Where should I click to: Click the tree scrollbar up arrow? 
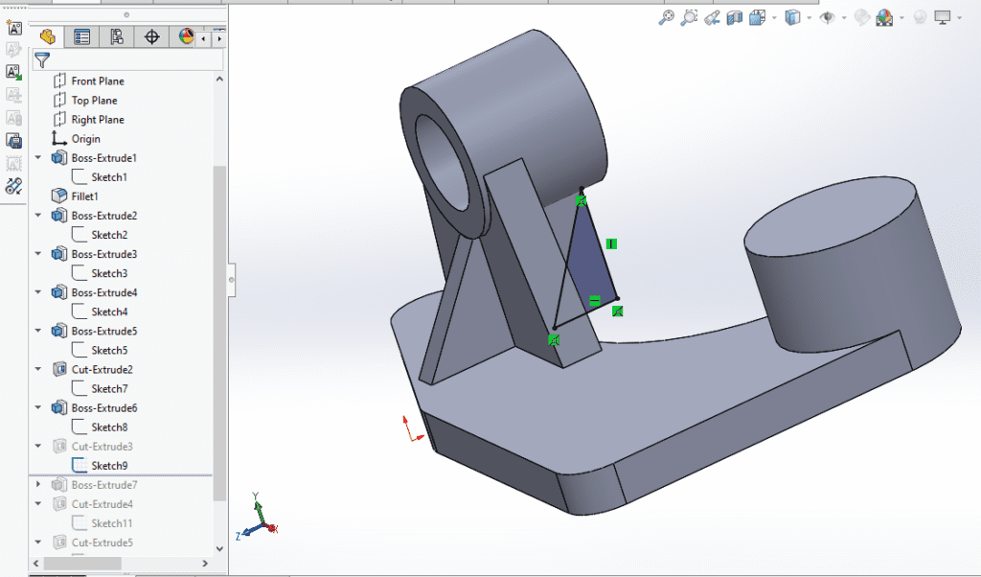(219, 79)
